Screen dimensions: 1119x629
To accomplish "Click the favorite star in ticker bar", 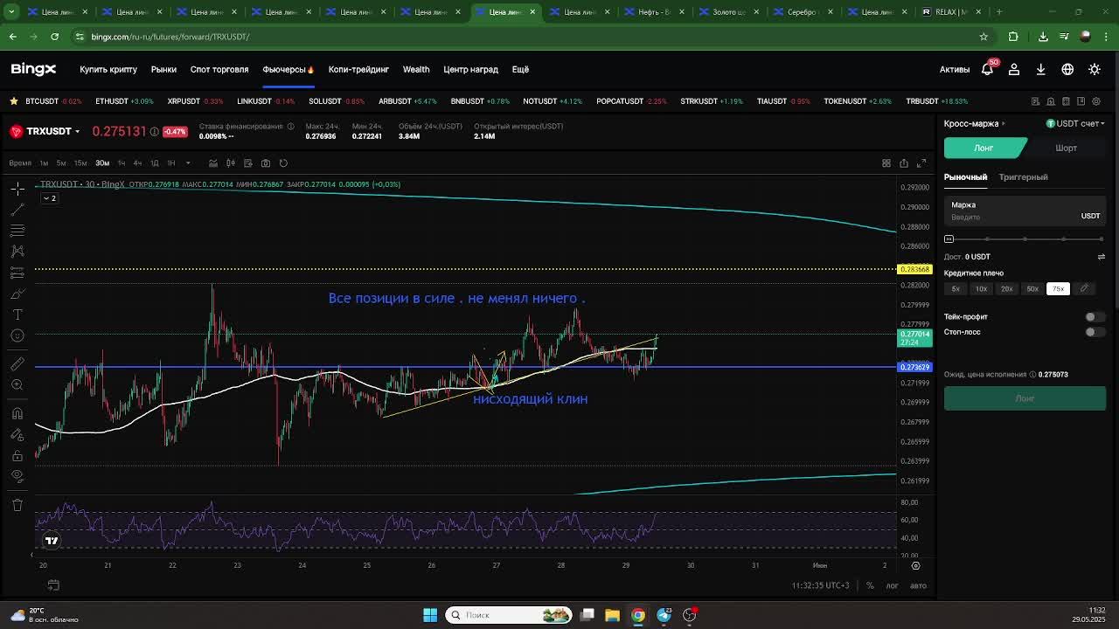I will (x=14, y=101).
